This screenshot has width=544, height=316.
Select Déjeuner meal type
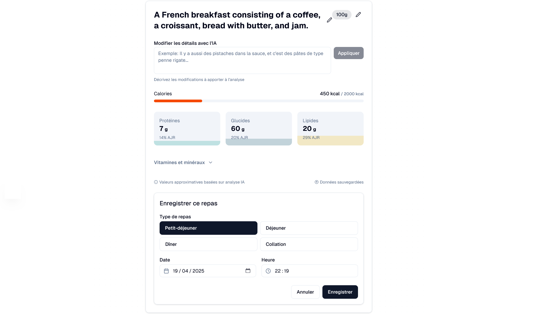309,228
